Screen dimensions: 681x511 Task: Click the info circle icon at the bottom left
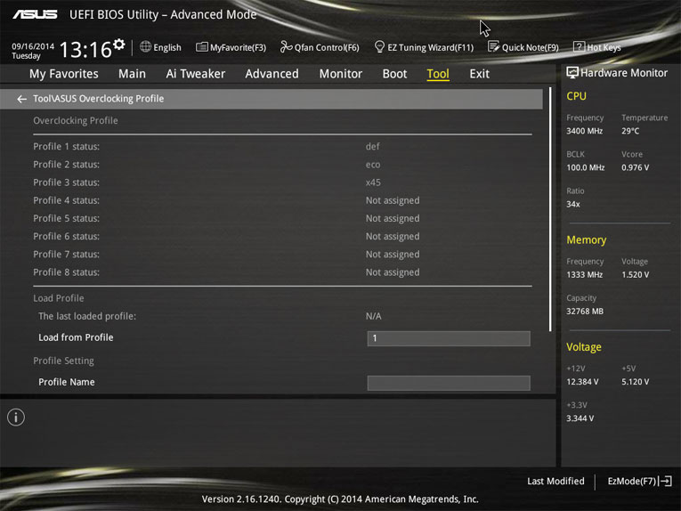point(16,418)
